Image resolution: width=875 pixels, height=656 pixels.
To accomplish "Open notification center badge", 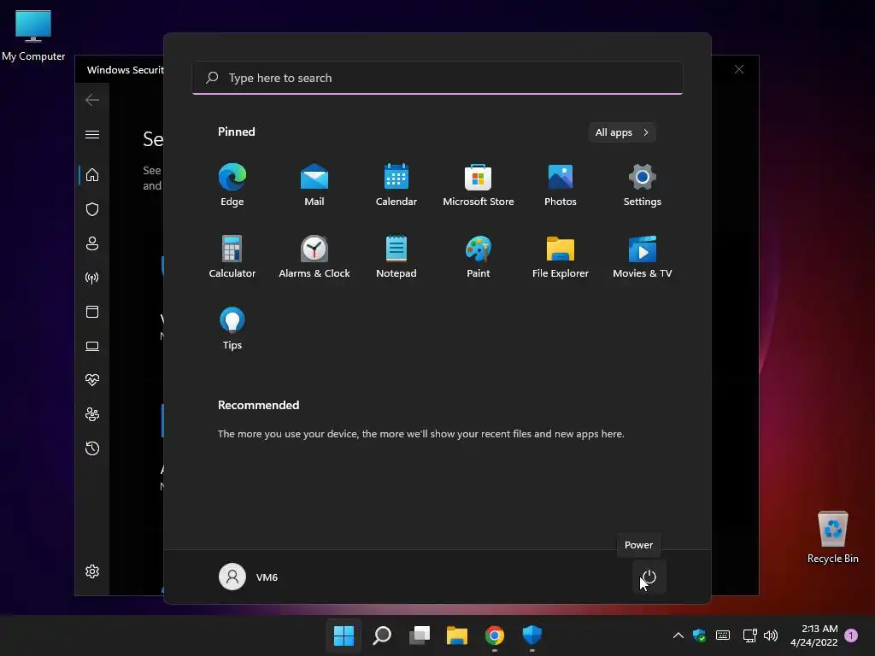I will coord(851,635).
